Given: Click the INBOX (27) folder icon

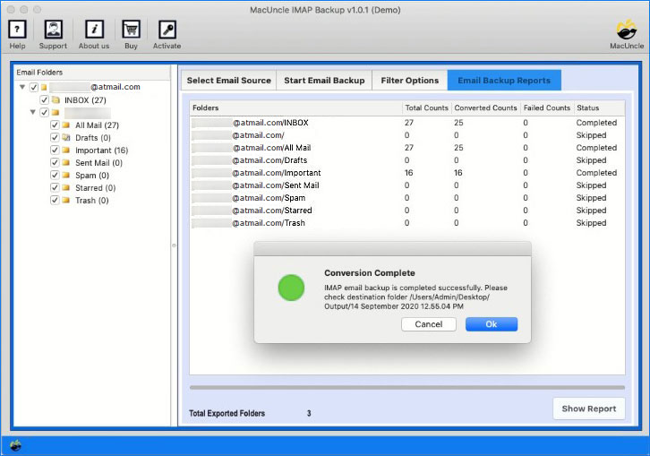Looking at the screenshot, I should pyautogui.click(x=56, y=100).
